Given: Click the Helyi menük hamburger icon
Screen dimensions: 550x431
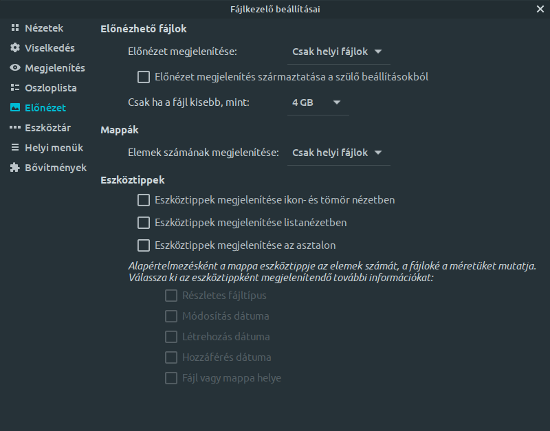Looking at the screenshot, I should 14,148.
